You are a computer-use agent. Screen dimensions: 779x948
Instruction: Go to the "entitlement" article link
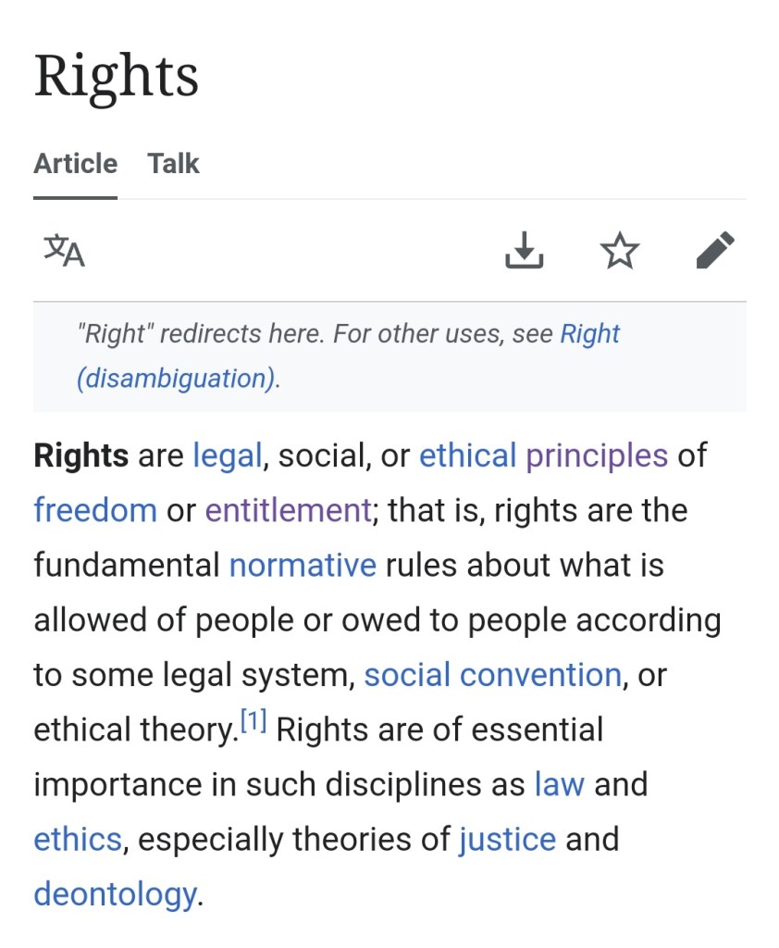pos(288,510)
